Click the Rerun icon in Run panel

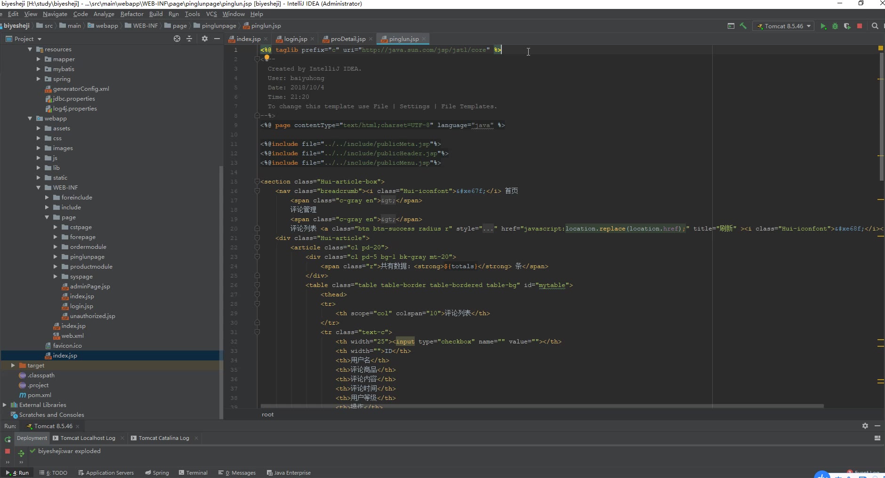(8, 439)
